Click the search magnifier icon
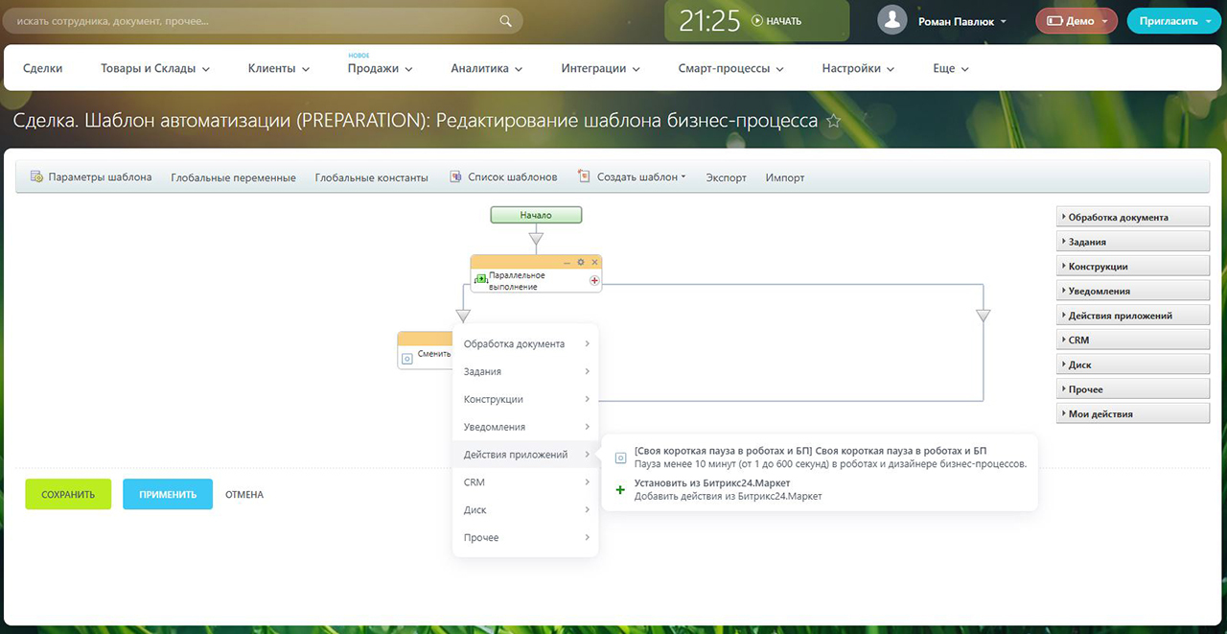 [x=506, y=20]
